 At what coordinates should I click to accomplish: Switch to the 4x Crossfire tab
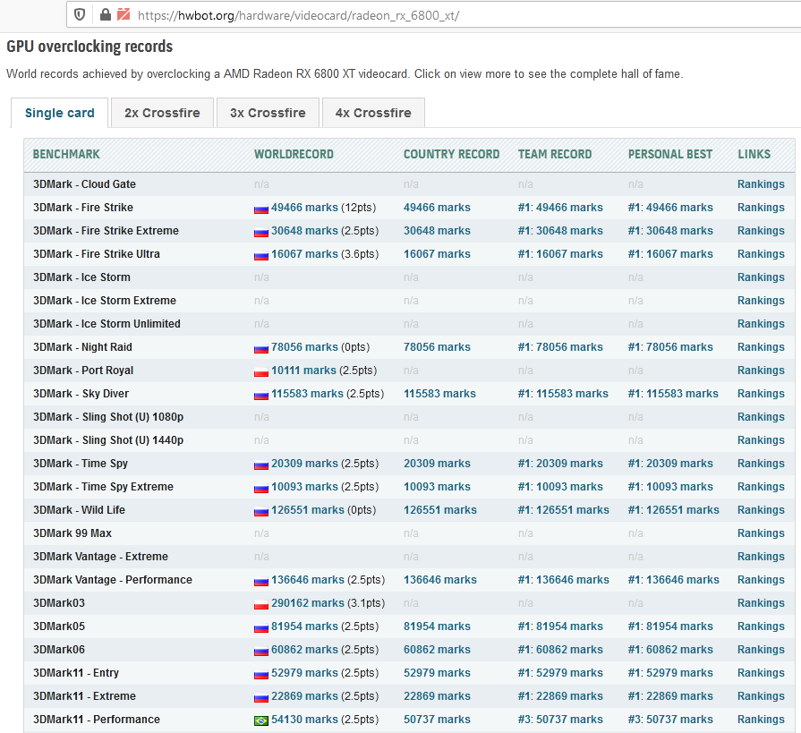[x=373, y=113]
